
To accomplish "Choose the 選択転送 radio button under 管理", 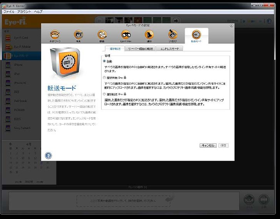I will pos(104,94).
